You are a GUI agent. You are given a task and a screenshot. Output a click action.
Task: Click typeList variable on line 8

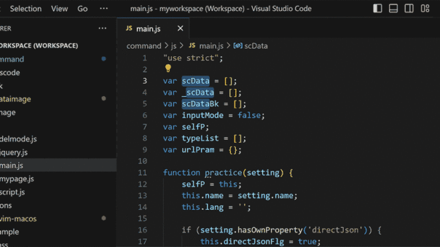coord(200,139)
